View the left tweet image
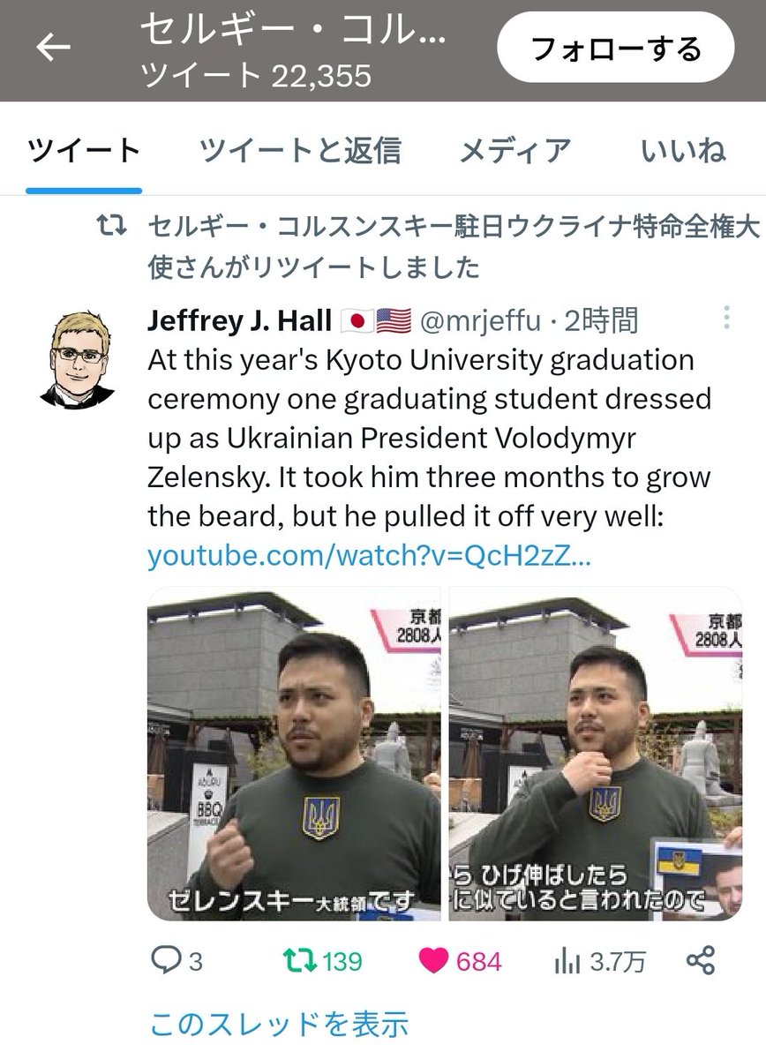766x1059 pixels. click(x=295, y=755)
